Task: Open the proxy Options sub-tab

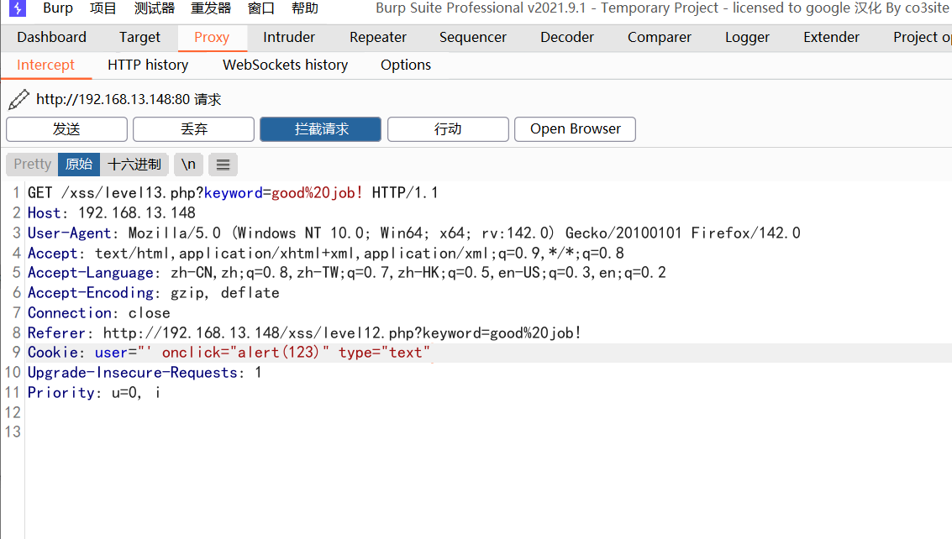Action: (406, 65)
